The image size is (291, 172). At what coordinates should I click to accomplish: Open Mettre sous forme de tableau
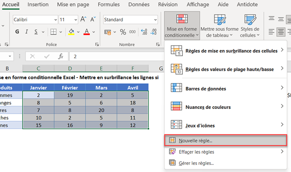219,25
